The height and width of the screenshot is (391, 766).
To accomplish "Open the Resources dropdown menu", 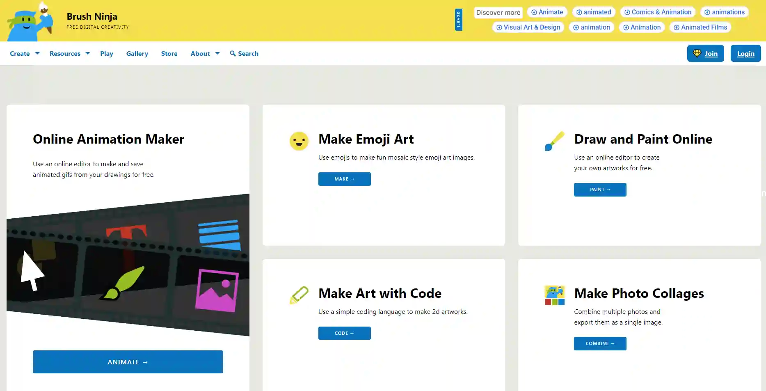I will 69,54.
